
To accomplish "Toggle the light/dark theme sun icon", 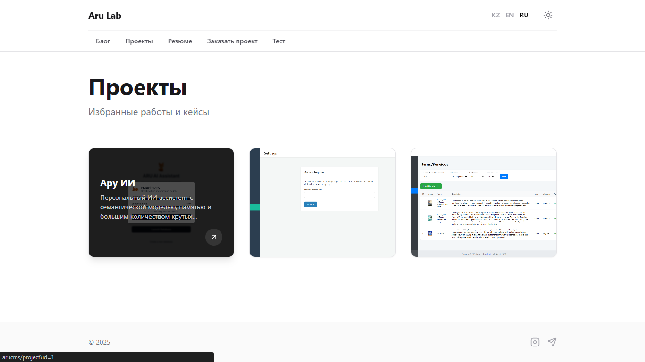I will point(548,15).
